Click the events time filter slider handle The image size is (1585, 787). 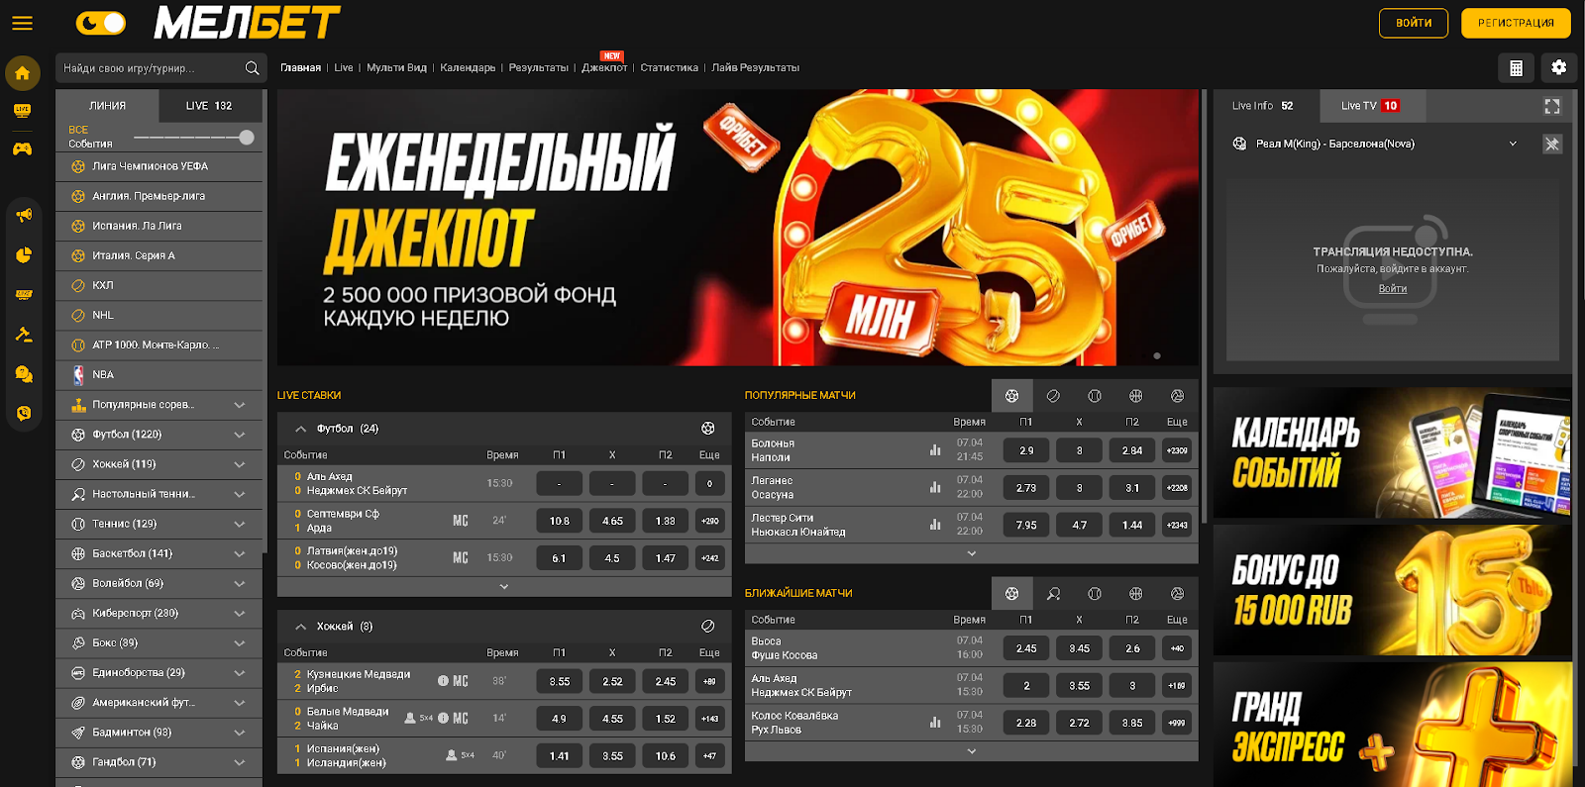[x=247, y=138]
